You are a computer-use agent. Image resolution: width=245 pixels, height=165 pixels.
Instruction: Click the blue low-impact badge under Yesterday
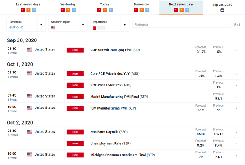pyautogui.click(x=74, y=10)
